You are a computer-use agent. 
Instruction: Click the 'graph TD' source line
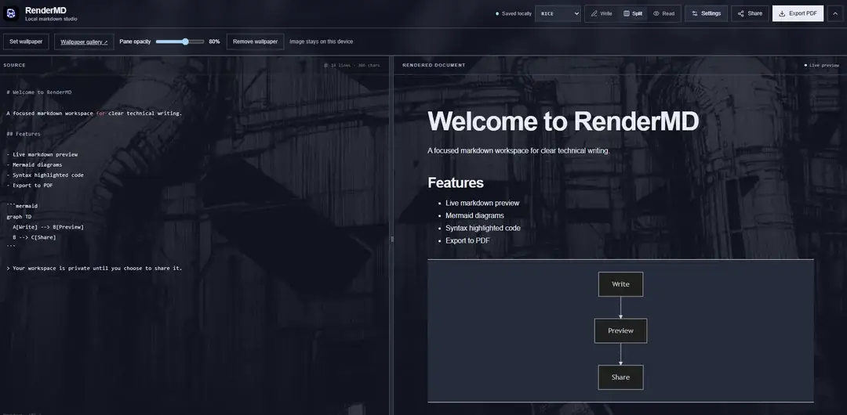click(19, 216)
